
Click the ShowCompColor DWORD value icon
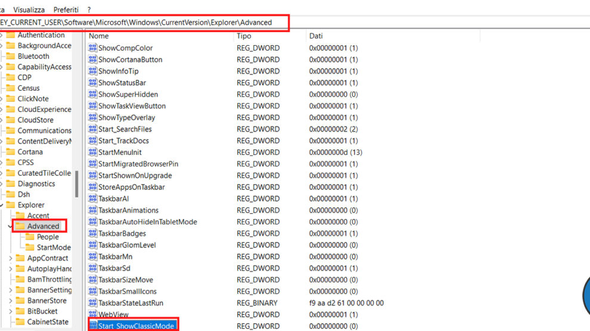(x=92, y=48)
